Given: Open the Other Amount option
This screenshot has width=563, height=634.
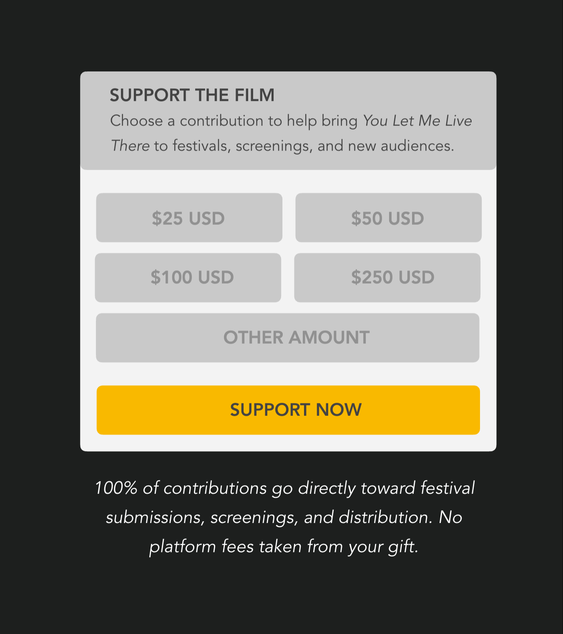Looking at the screenshot, I should (x=287, y=338).
